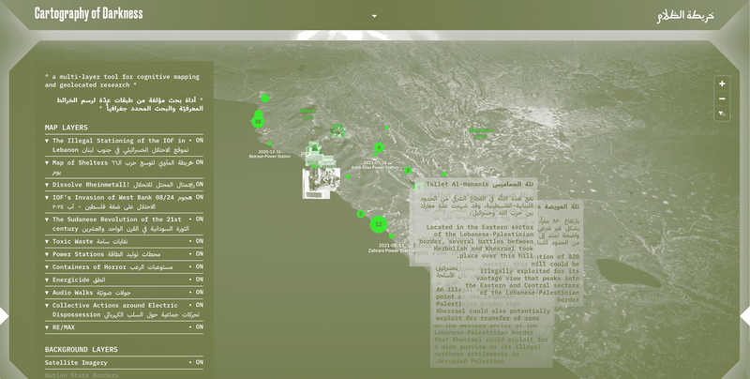The image size is (750, 379).
Task: Click the Batroun Power Station map label
Action: [269, 154]
